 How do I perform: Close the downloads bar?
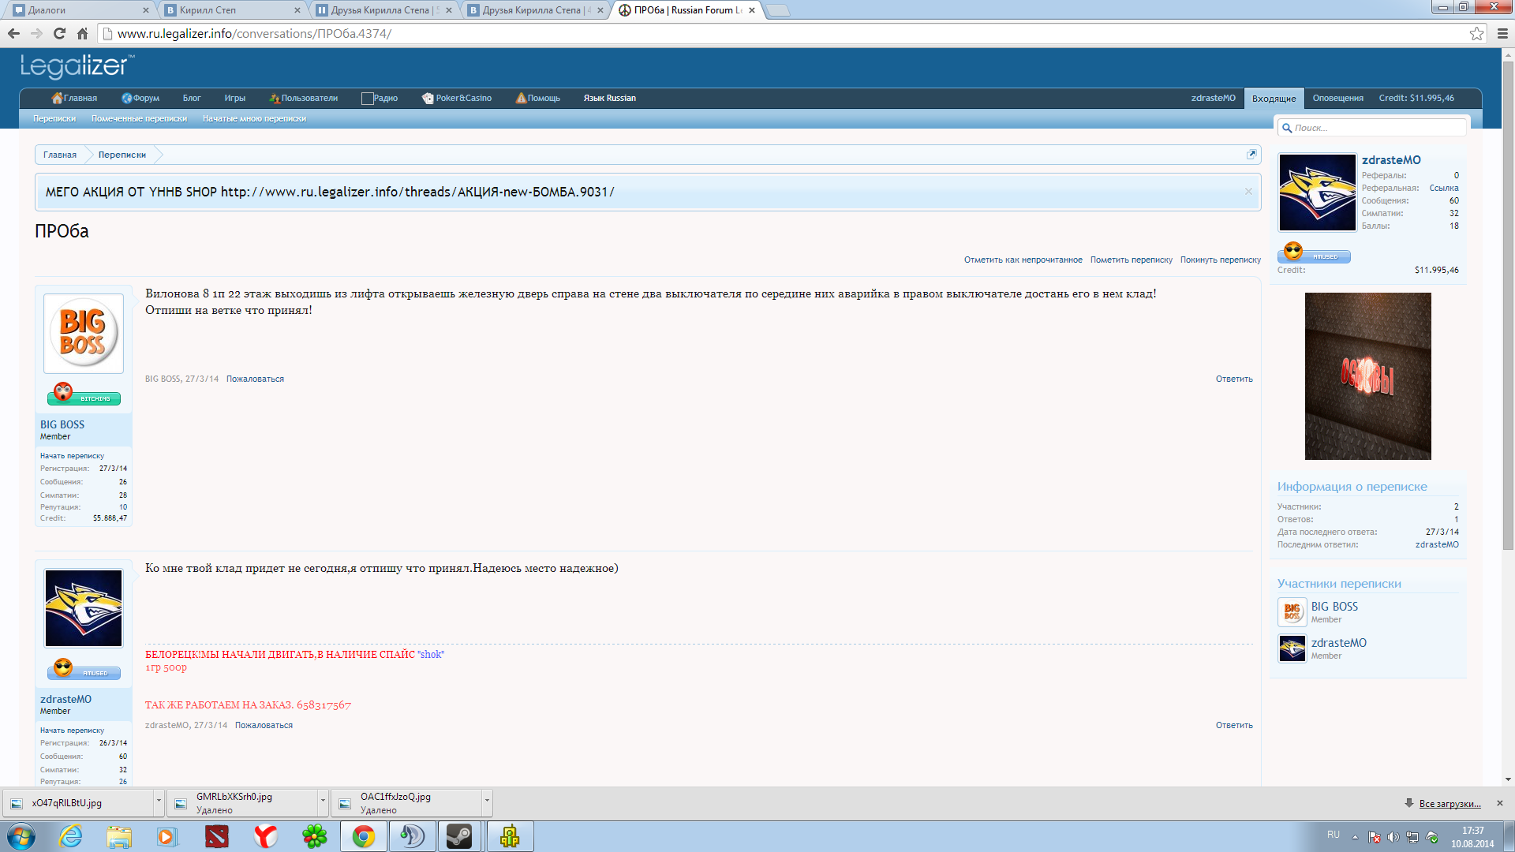coord(1500,803)
